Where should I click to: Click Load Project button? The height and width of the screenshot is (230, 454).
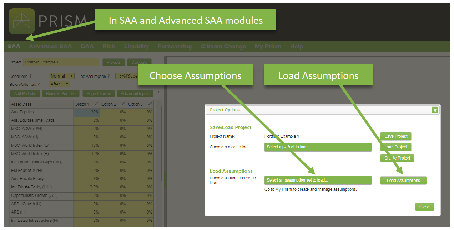pos(396,147)
